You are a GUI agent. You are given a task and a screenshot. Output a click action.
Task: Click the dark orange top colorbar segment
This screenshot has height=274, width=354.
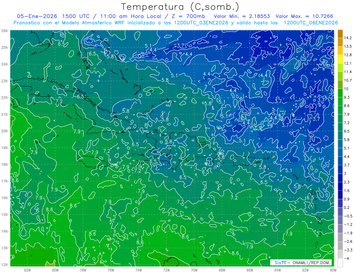[x=340, y=34]
